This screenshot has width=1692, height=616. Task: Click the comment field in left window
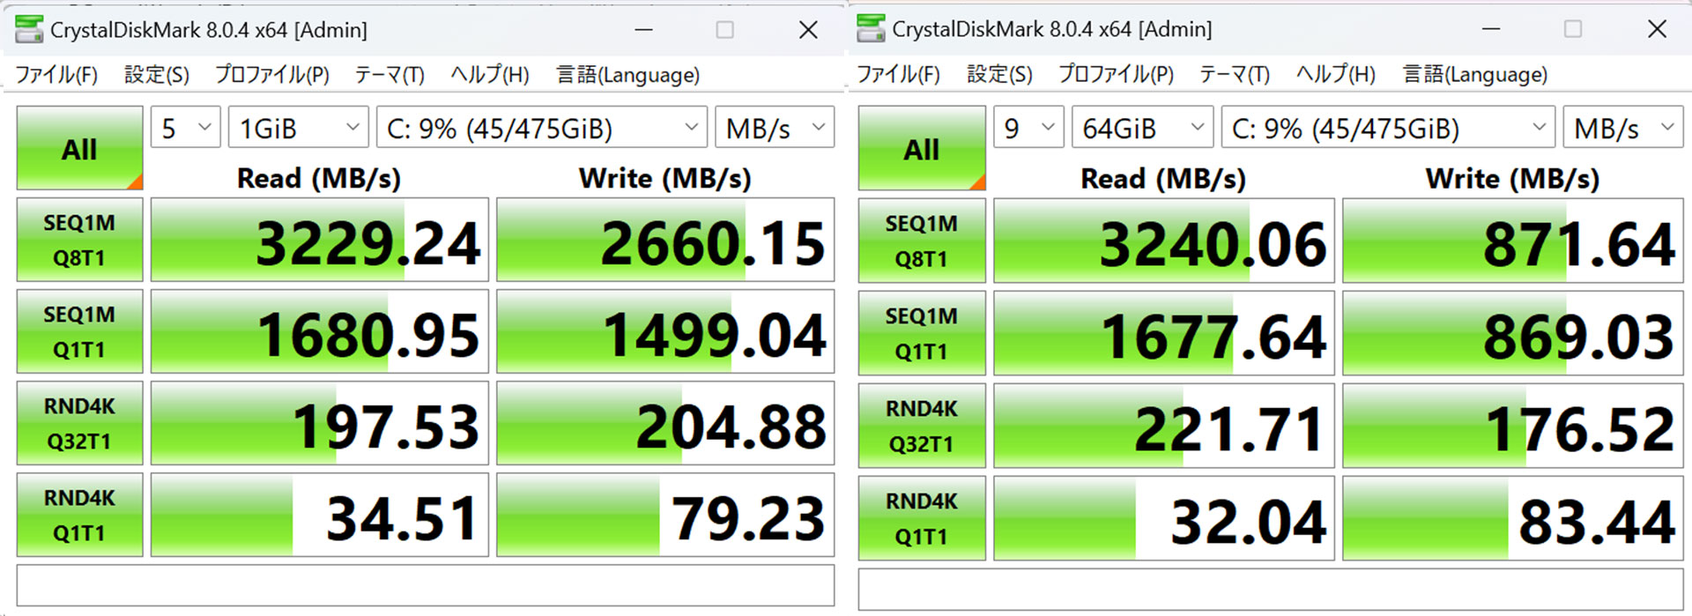426,585
